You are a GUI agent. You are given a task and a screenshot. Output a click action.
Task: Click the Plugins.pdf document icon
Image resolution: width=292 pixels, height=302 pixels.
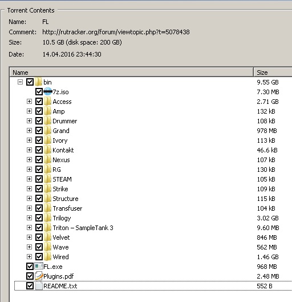pos(39,276)
